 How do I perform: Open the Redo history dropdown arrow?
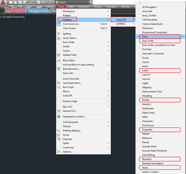pyautogui.click(x=53, y=2)
